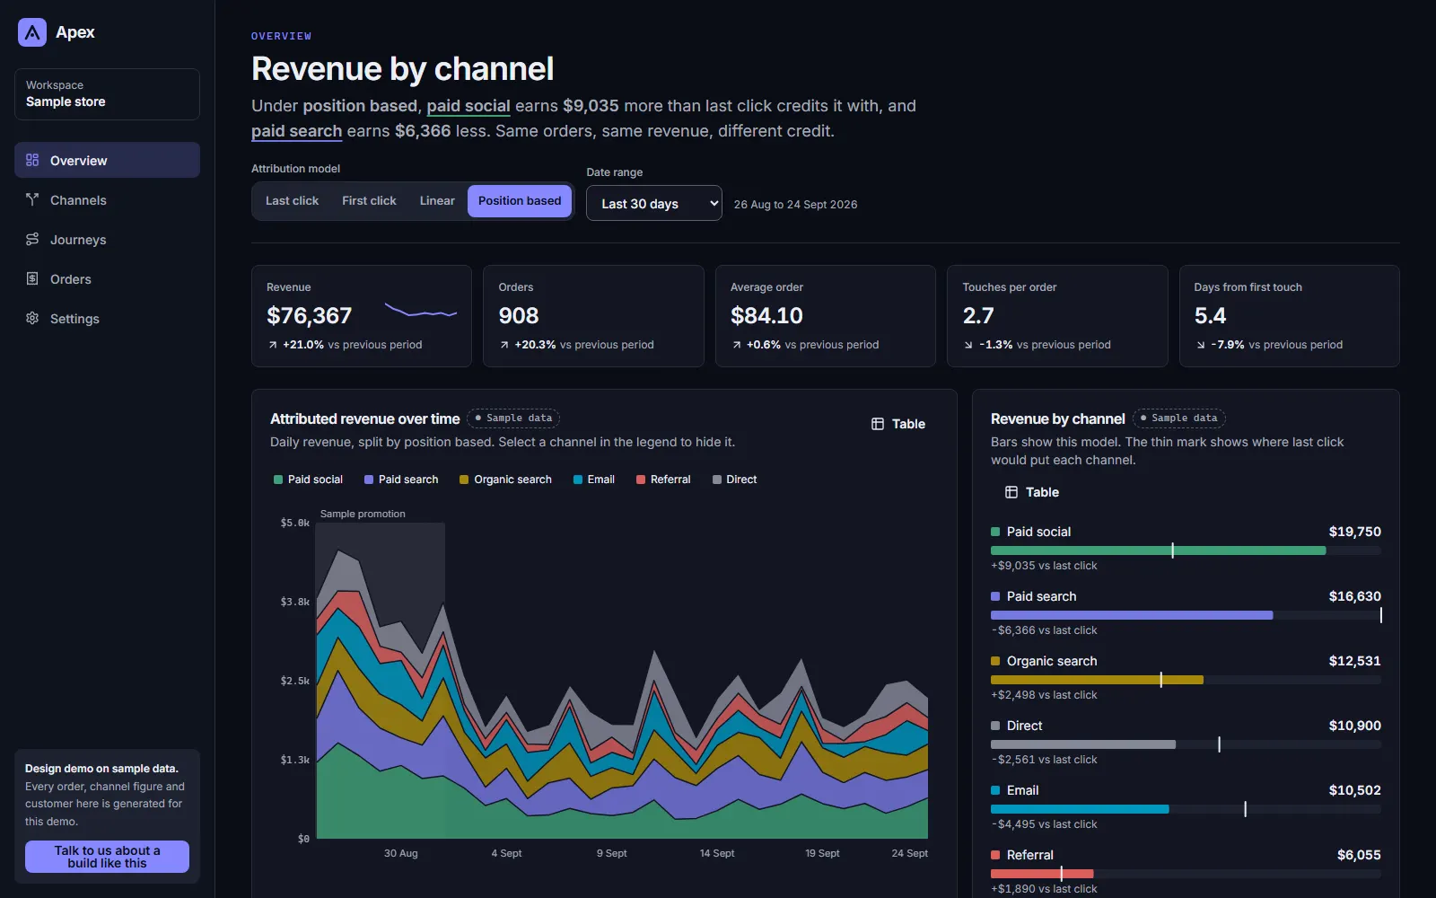Click table icon in Attributed revenue card
This screenshot has height=898, width=1436.
pos(878,424)
